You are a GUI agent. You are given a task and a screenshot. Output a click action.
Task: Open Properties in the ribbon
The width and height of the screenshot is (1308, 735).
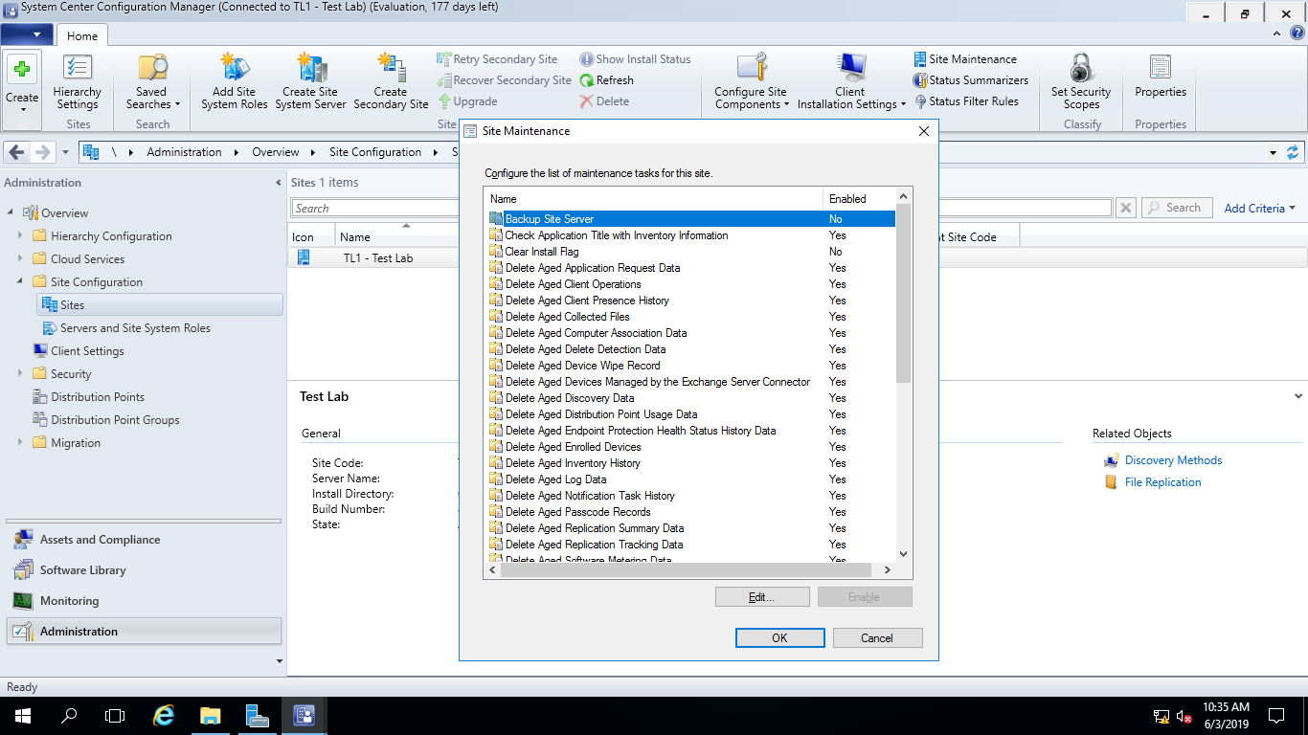click(x=1161, y=77)
